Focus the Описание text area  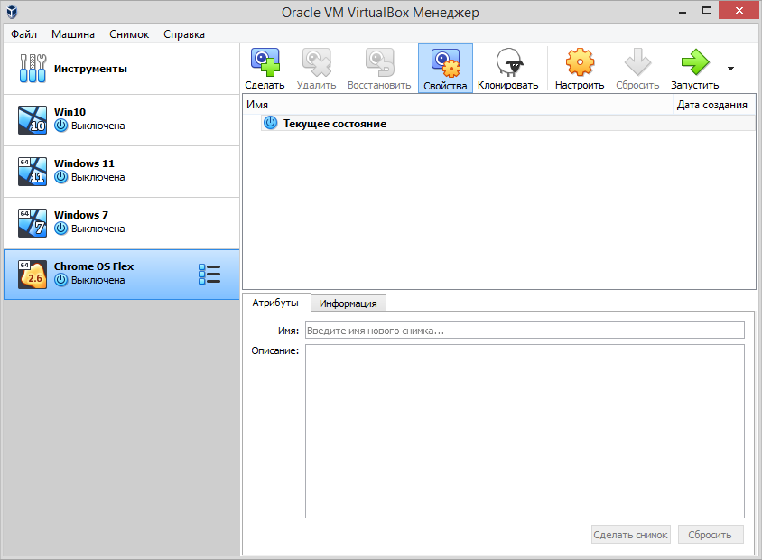click(525, 431)
